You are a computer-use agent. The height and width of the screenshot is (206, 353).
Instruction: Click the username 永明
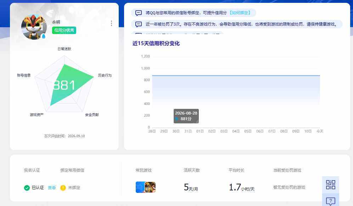tap(56, 22)
